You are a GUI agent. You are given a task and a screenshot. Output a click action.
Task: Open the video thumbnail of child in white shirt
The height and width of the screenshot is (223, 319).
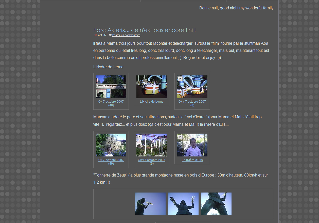tap(192, 145)
